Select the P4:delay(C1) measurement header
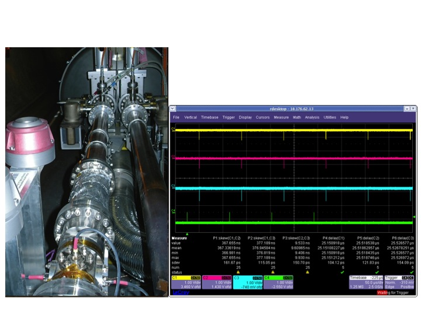This screenshot has width=421, height=315. tap(333, 238)
